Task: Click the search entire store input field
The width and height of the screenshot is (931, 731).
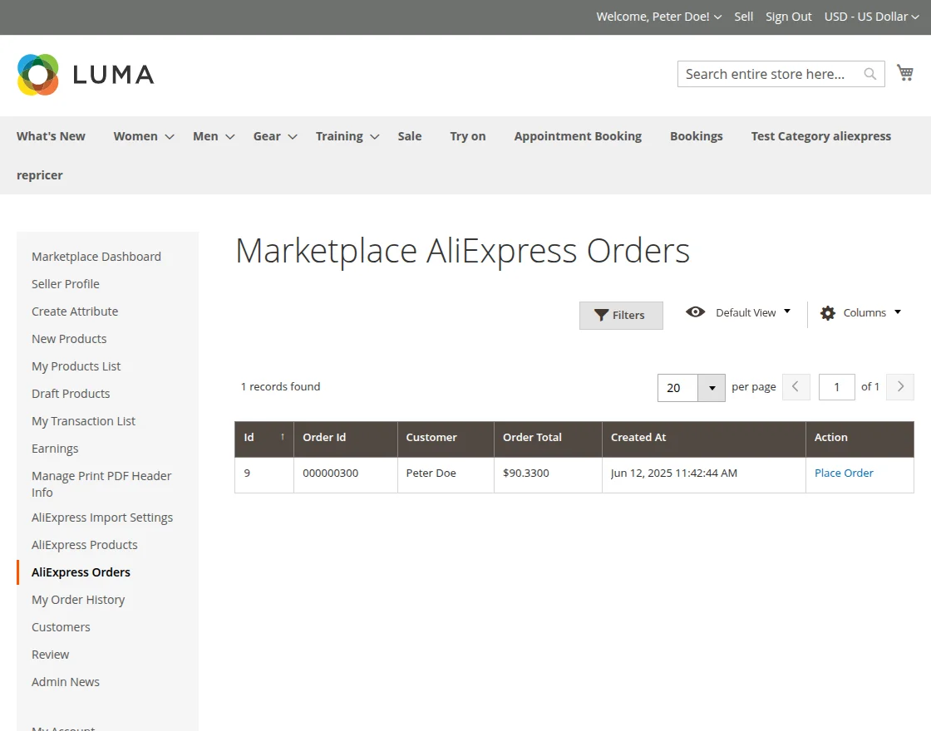Action: point(765,74)
